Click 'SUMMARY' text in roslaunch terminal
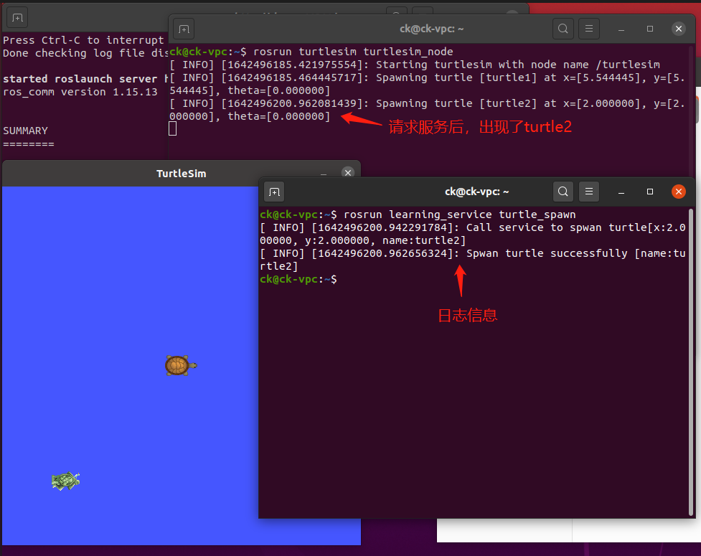701x556 pixels. [26, 131]
